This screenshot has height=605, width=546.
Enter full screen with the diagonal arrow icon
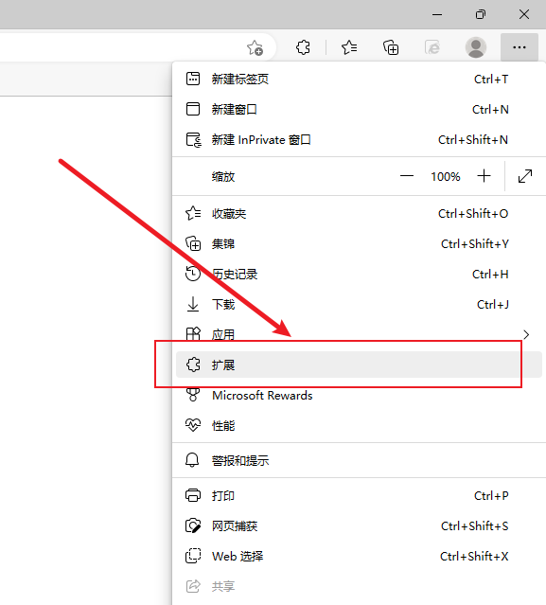pos(525,176)
